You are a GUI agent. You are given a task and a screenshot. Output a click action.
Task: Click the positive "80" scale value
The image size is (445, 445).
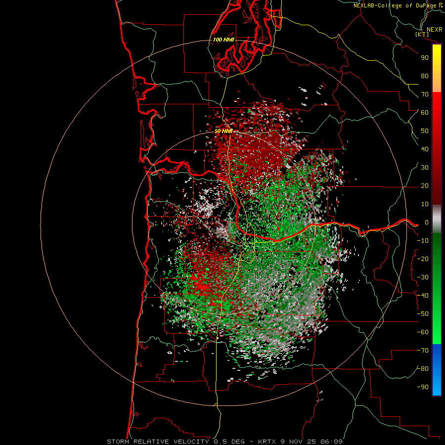(x=425, y=76)
